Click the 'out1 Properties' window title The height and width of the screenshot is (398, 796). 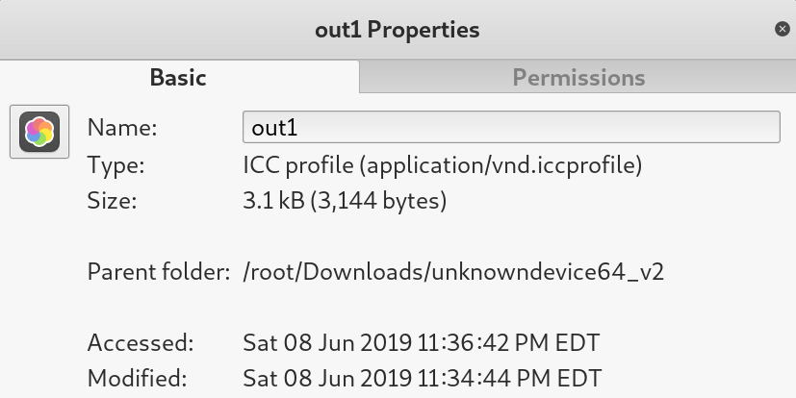(x=398, y=30)
